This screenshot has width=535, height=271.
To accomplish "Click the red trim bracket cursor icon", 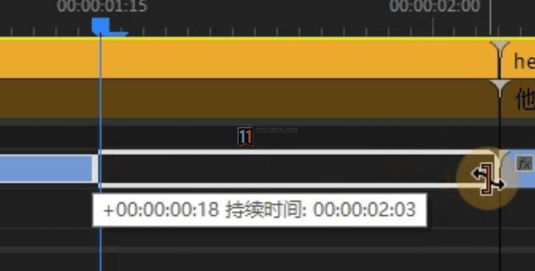I will (x=488, y=179).
